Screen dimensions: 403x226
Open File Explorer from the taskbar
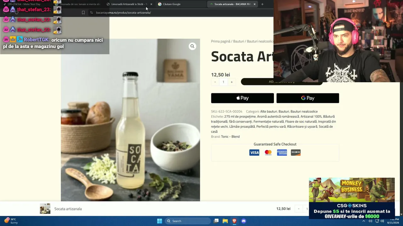[x=225, y=221]
